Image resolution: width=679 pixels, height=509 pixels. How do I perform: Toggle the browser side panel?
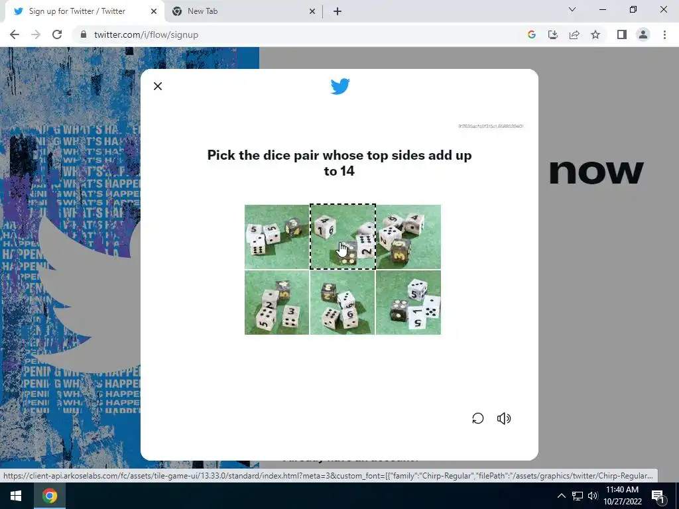(x=622, y=34)
